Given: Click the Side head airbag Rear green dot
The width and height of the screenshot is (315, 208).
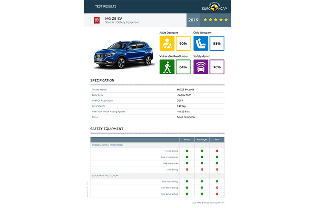Looking at the screenshot, I should [x=217, y=181].
